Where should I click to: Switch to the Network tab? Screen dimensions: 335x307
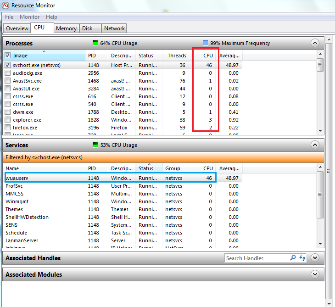point(114,28)
